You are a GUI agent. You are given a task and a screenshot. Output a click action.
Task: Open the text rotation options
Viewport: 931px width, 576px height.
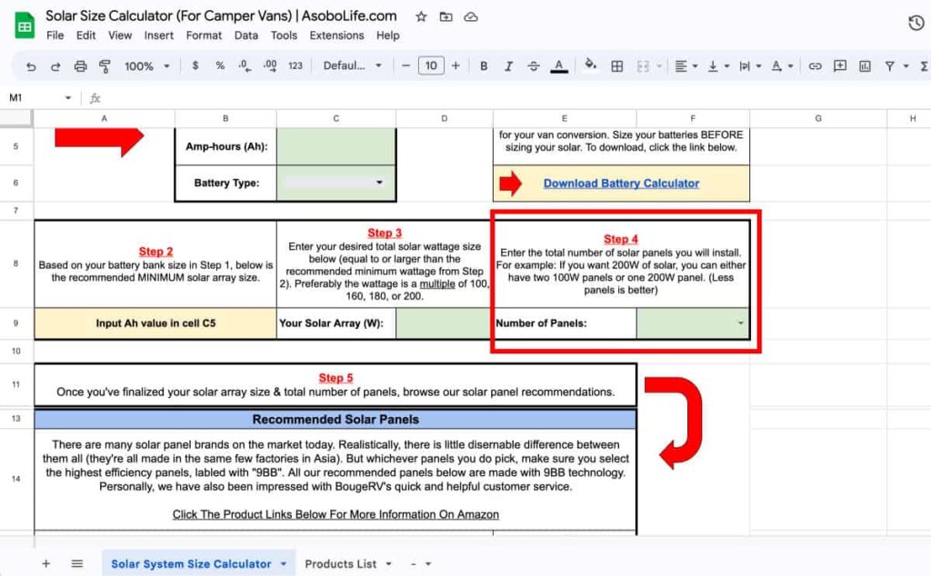click(781, 66)
